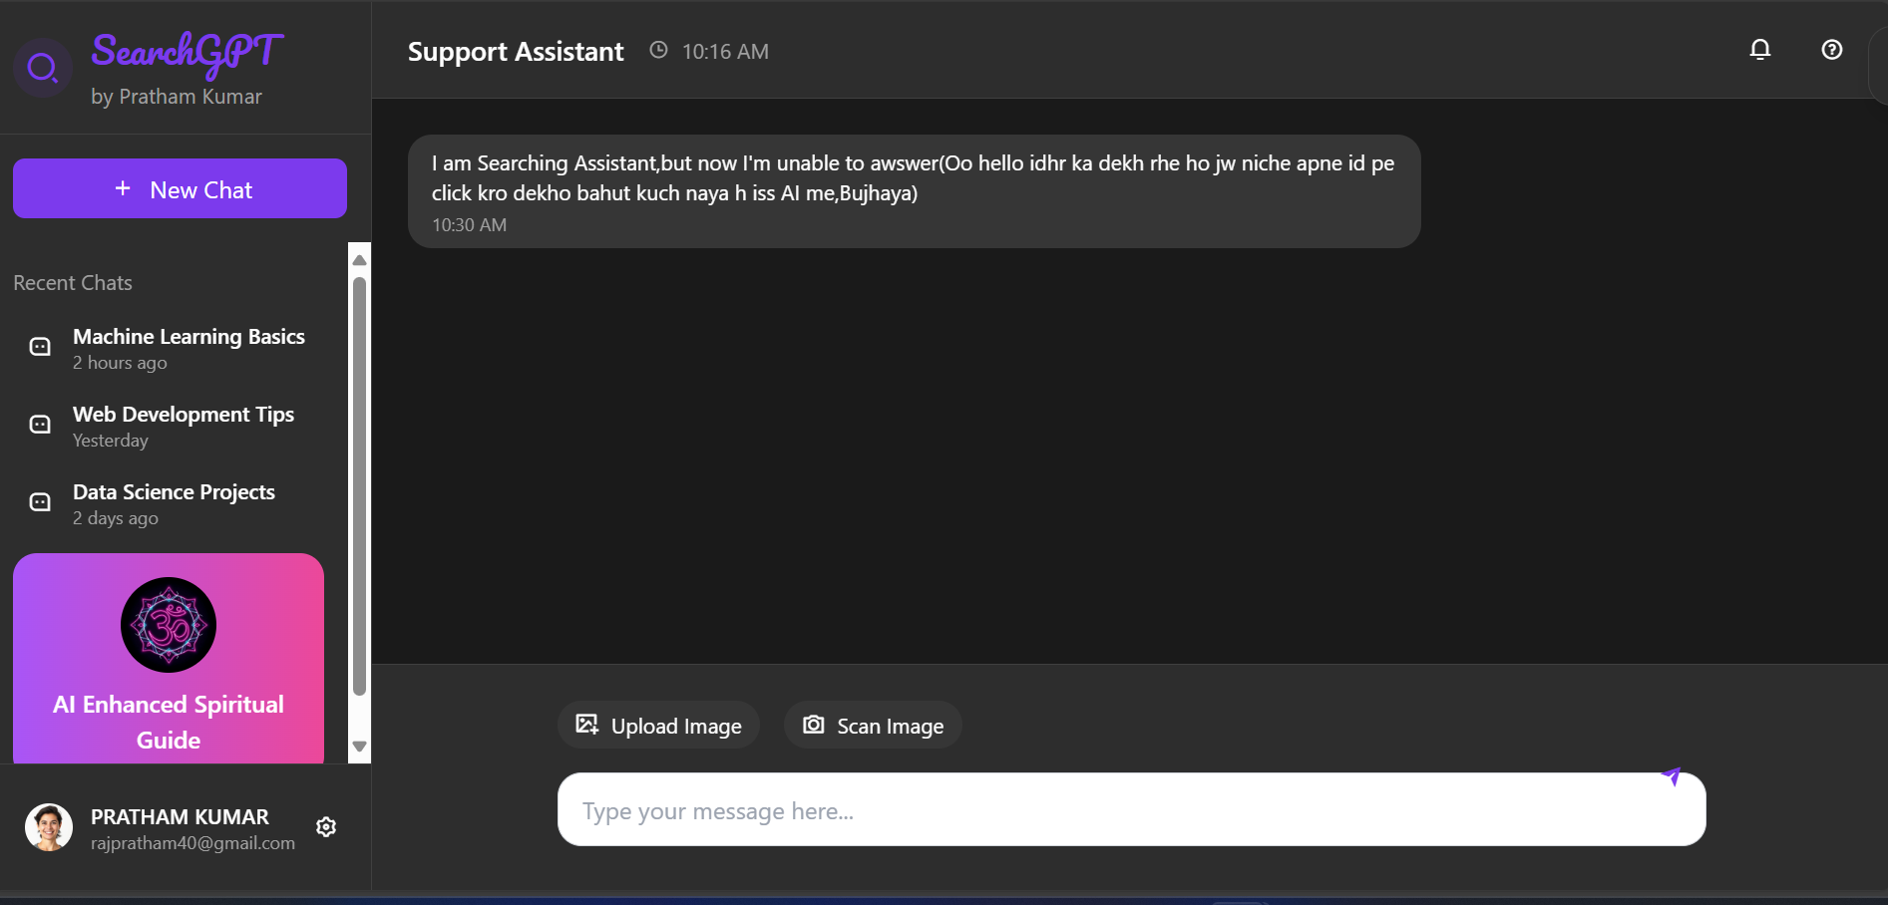Click chat icon beside Web Development Tips
1888x905 pixels.
point(40,425)
